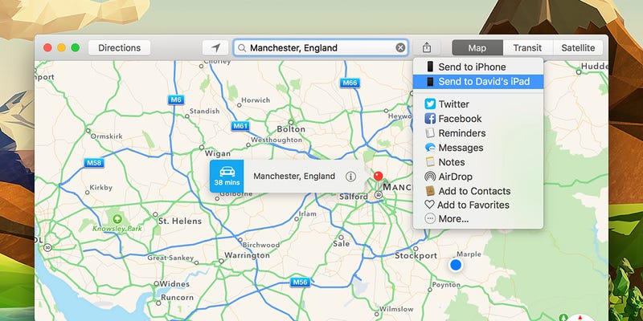Click the Reminders list icon
The image size is (643, 321).
430,133
